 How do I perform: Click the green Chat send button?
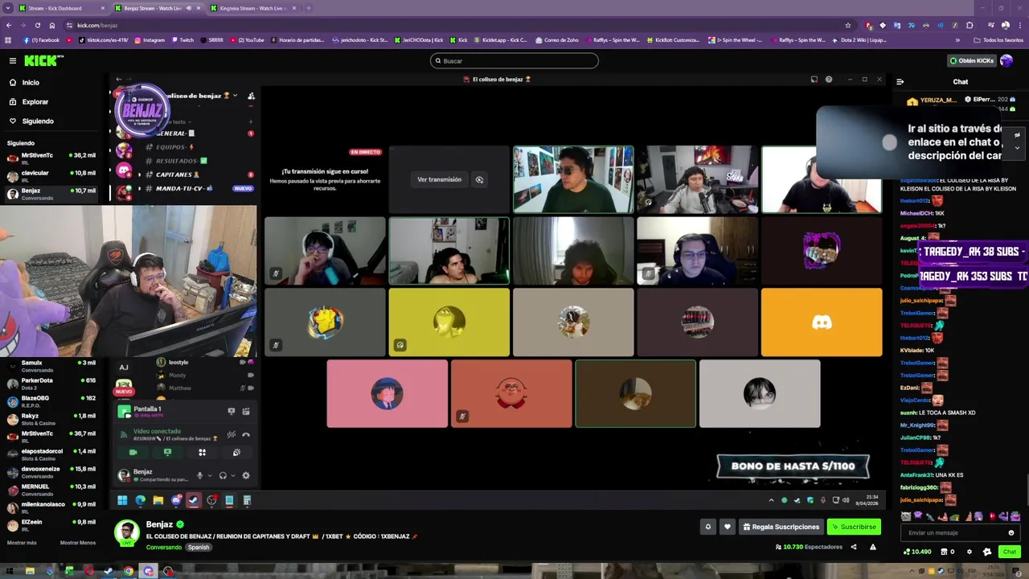pyautogui.click(x=1010, y=552)
